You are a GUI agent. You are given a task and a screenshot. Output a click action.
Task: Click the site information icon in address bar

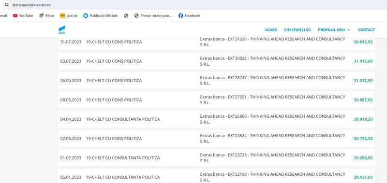[x=7, y=5]
